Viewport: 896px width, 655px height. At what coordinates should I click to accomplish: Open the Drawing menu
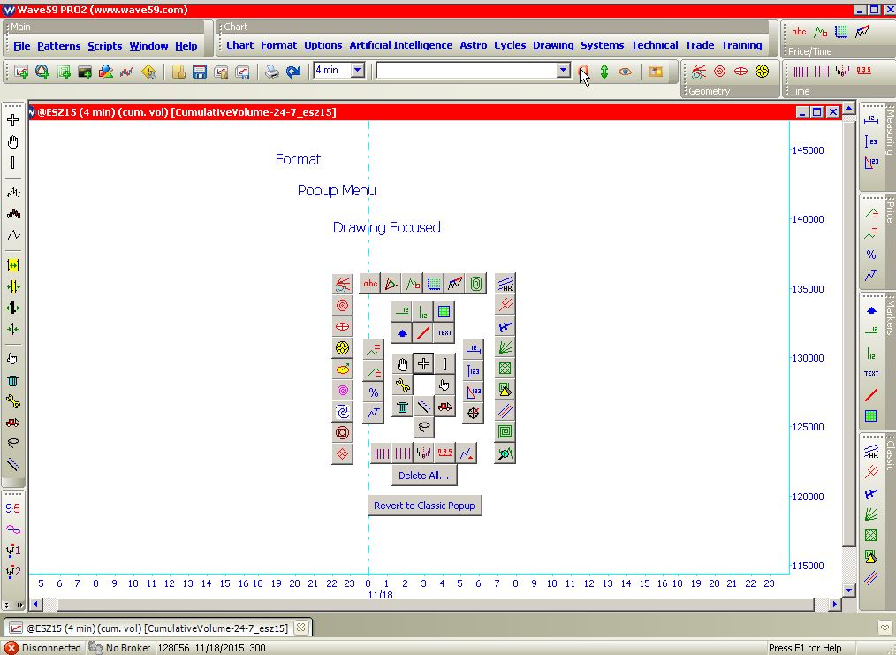[553, 45]
